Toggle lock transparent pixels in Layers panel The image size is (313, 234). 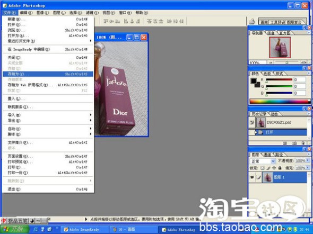[x=263, y=168]
